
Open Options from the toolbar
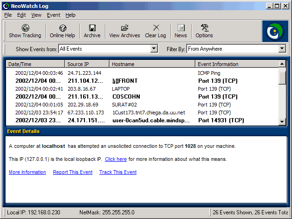pyautogui.click(x=204, y=28)
